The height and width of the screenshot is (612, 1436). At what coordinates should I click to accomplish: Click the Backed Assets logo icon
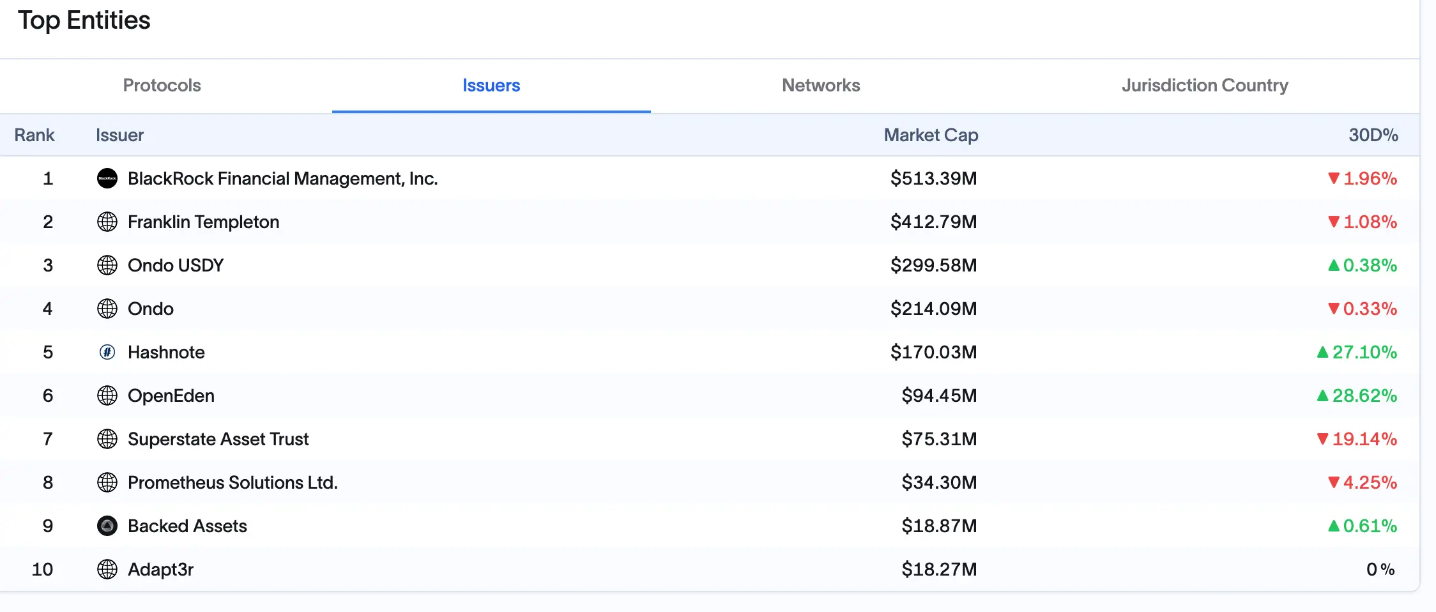pyautogui.click(x=107, y=526)
